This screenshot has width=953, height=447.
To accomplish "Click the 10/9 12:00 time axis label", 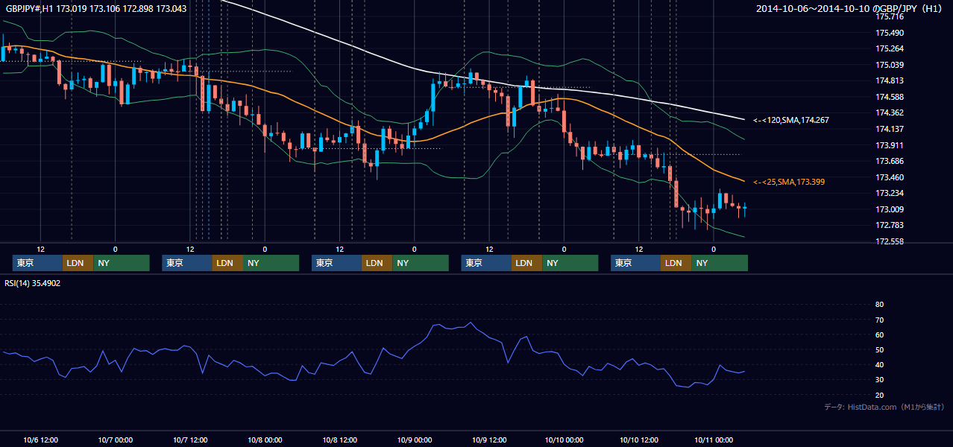I will (x=489, y=440).
